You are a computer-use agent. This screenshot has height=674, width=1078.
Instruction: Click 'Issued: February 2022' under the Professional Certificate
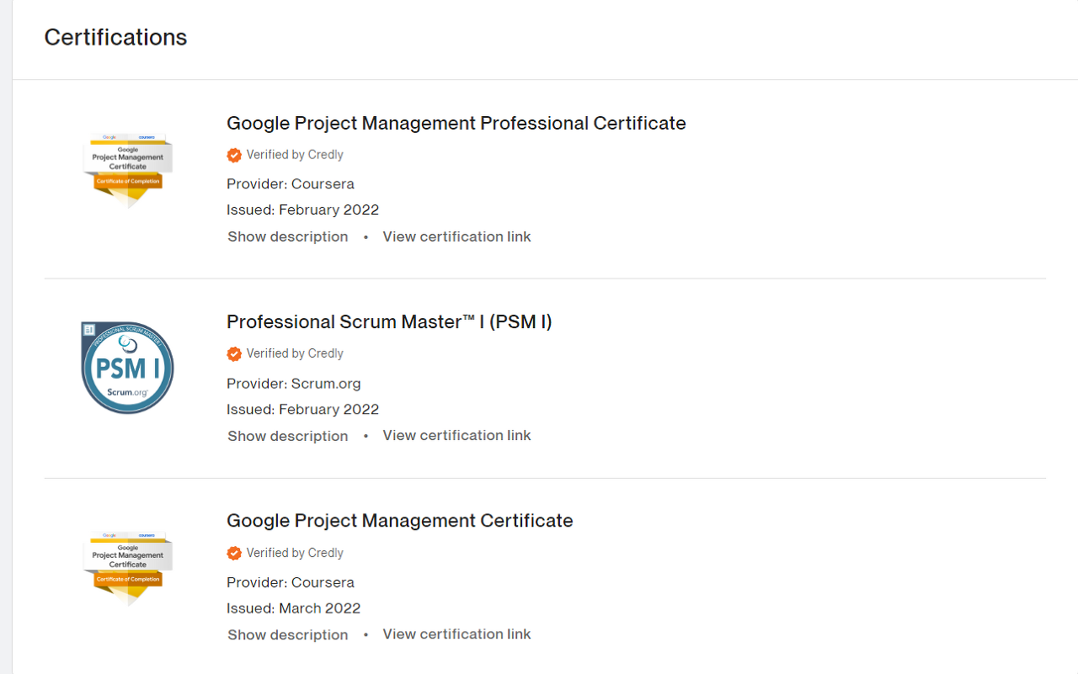[x=303, y=210]
